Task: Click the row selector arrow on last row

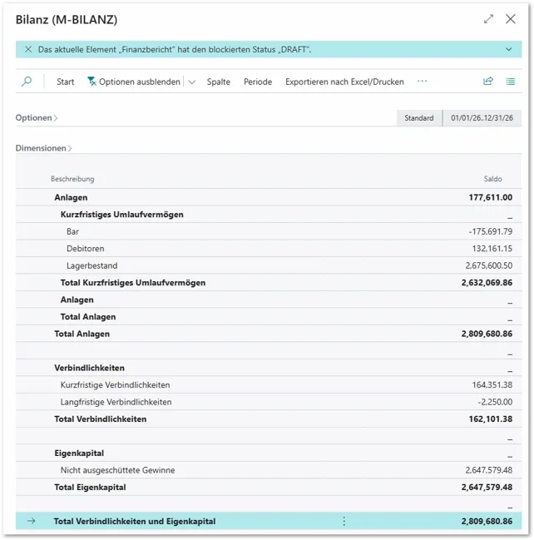Action: (x=32, y=521)
